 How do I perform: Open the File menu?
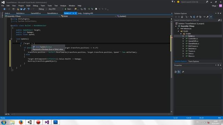2,6
